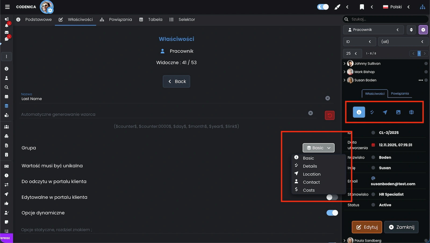Click the location arrow group icon

click(385, 112)
